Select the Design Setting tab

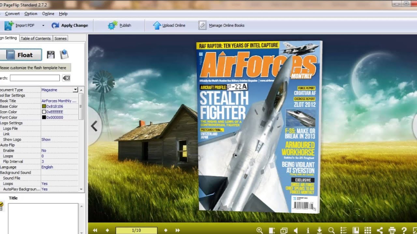coord(9,38)
